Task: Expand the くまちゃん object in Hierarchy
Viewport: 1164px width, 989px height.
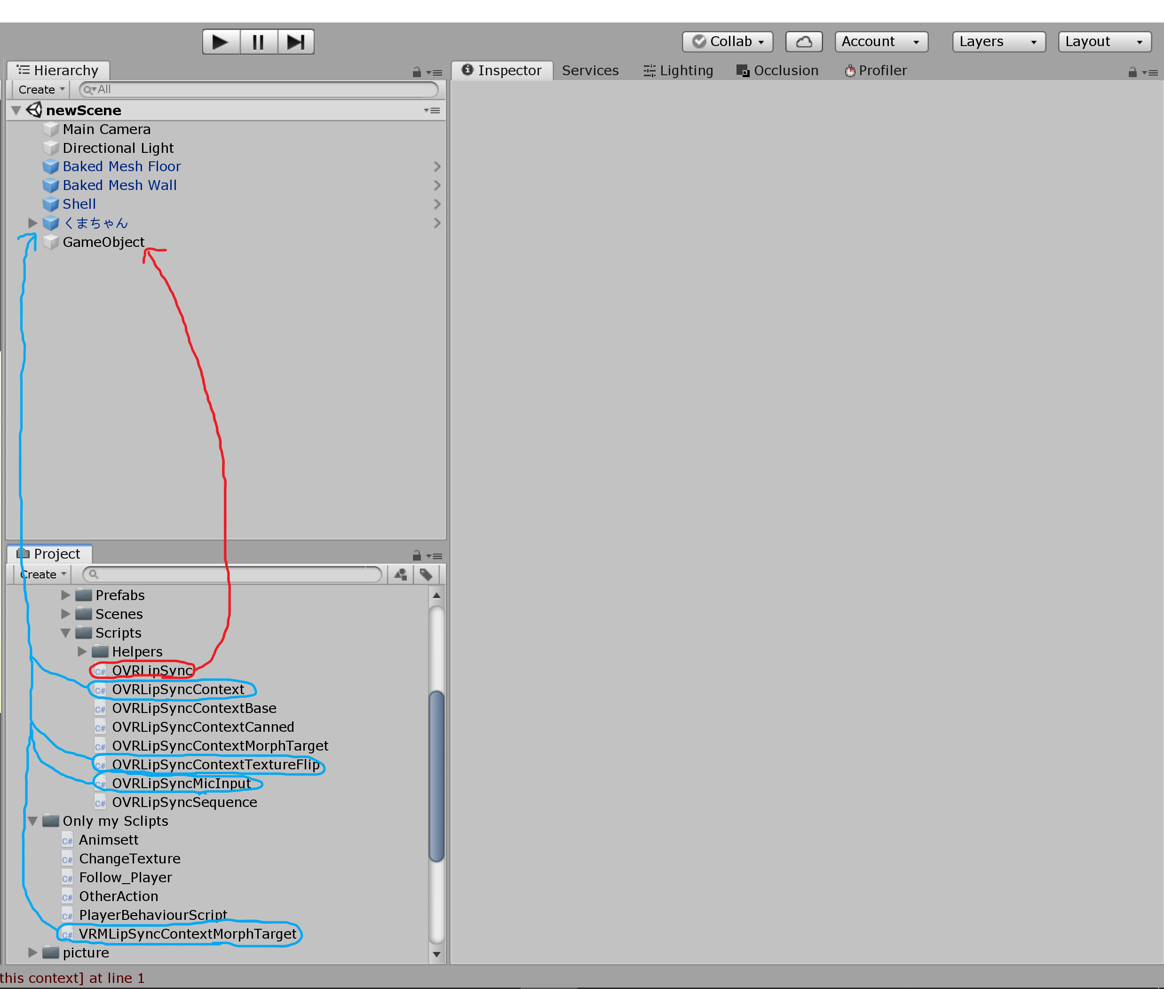Action: [x=32, y=223]
